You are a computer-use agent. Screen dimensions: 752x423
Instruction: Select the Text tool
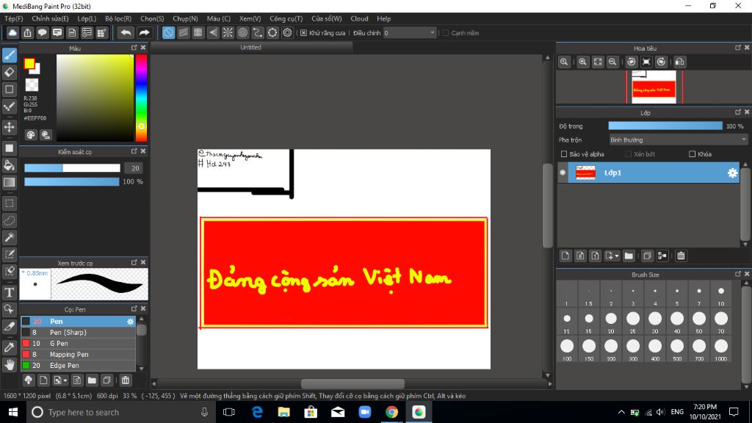pos(9,292)
